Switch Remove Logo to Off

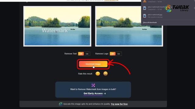(112, 54)
